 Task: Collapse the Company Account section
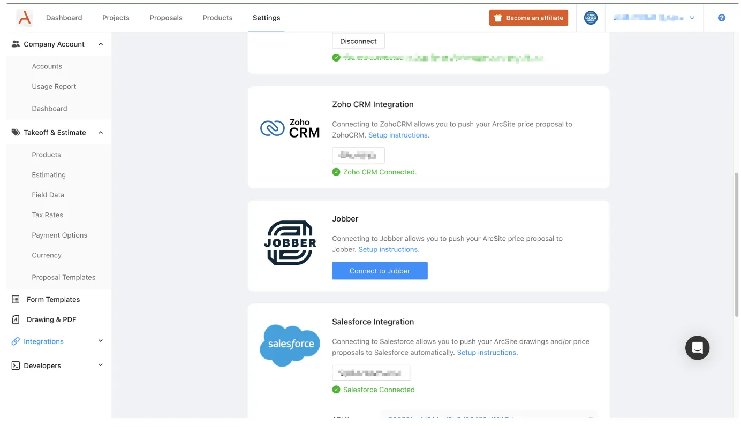coord(101,44)
